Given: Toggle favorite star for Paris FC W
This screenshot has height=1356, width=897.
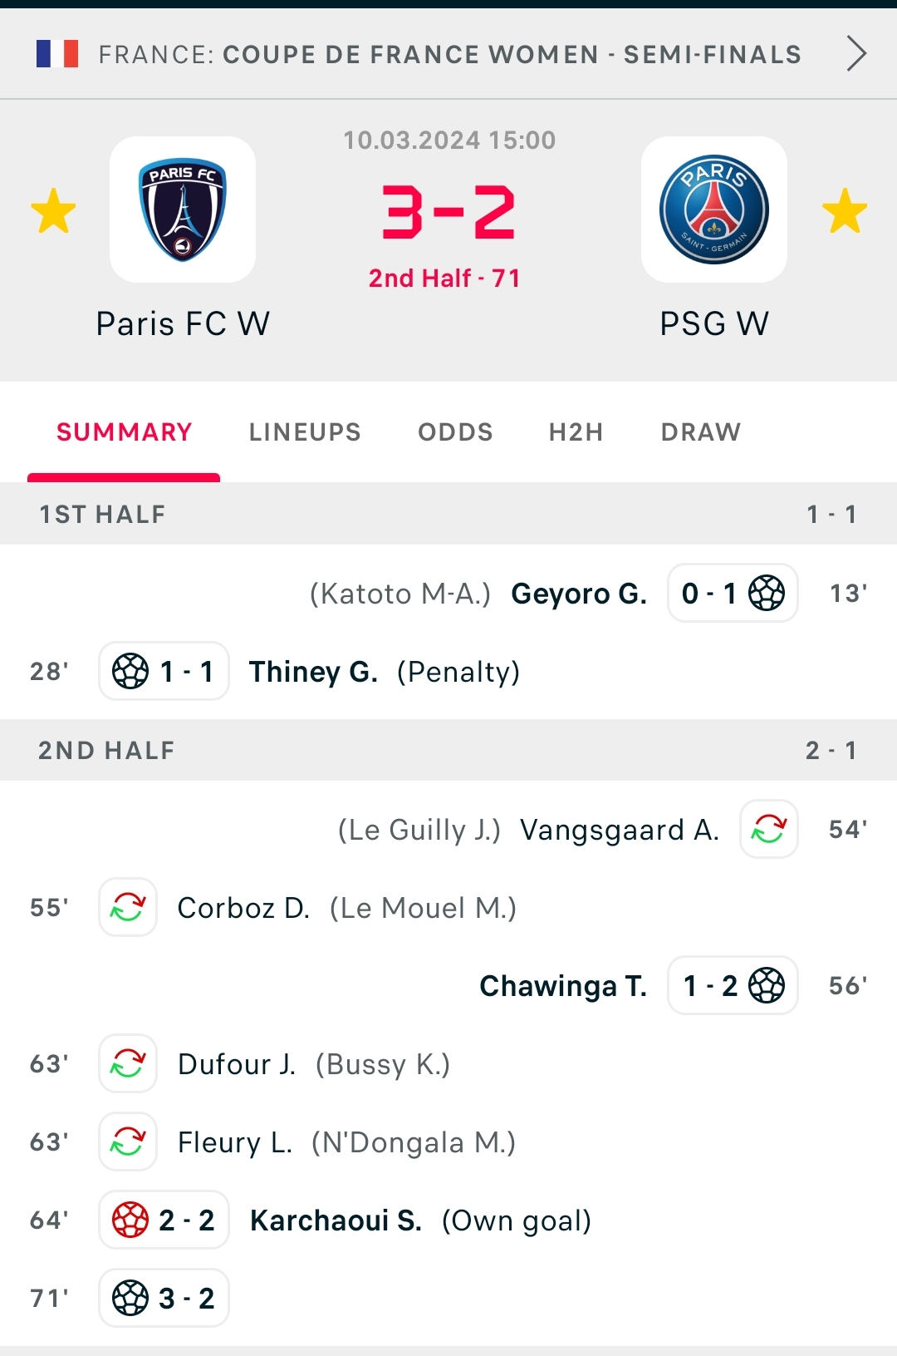Looking at the screenshot, I should click(x=53, y=210).
